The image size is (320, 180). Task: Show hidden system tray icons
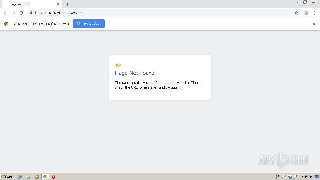pyautogui.click(x=279, y=177)
